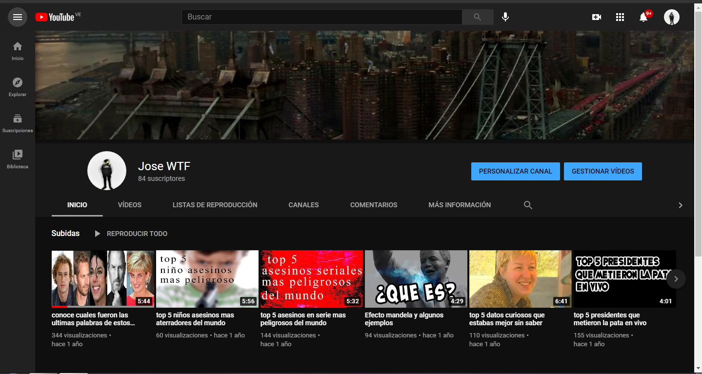Open title 'top 5 niños asesinos mas aterradores'

pyautogui.click(x=195, y=319)
